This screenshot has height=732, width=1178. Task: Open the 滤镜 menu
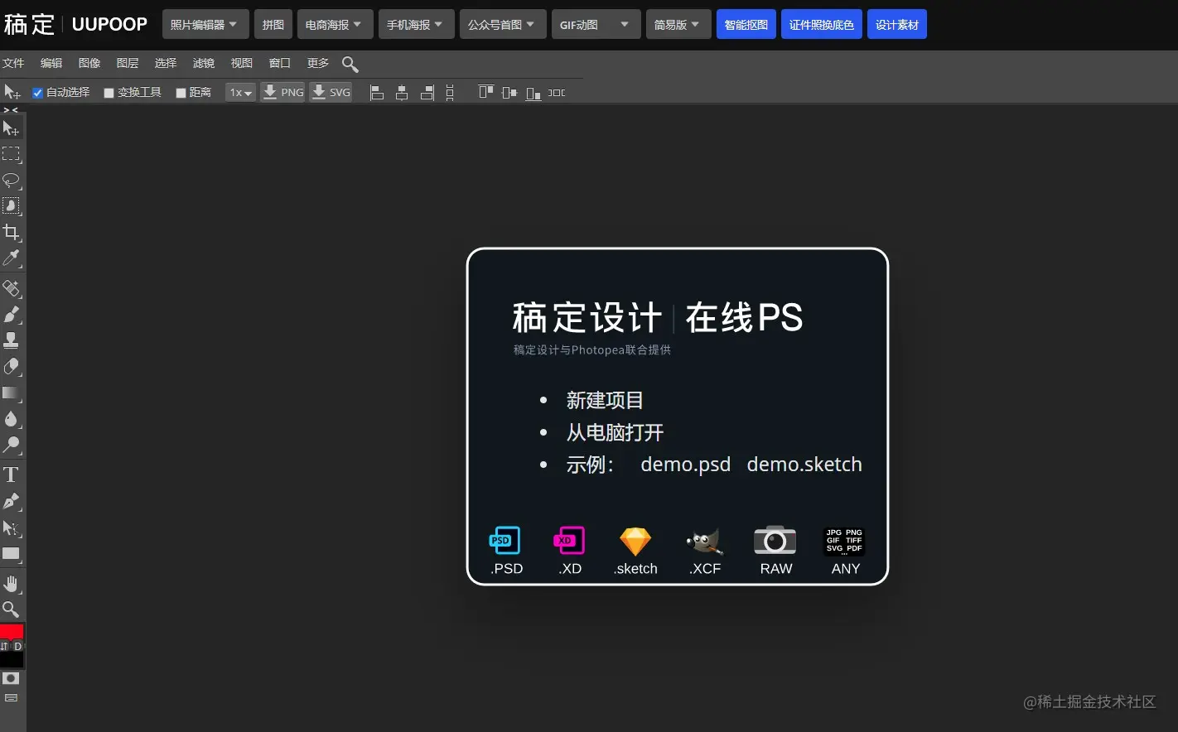[204, 63]
